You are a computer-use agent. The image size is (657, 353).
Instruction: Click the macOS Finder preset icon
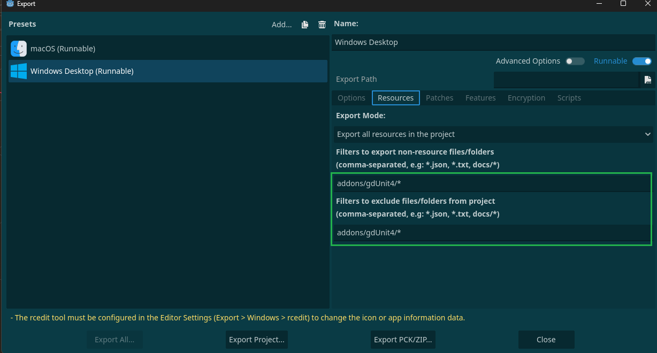[x=19, y=49]
